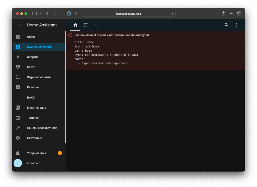Open the Мультимедиа media icon
The height and width of the screenshot is (187, 257).
tap(18, 108)
